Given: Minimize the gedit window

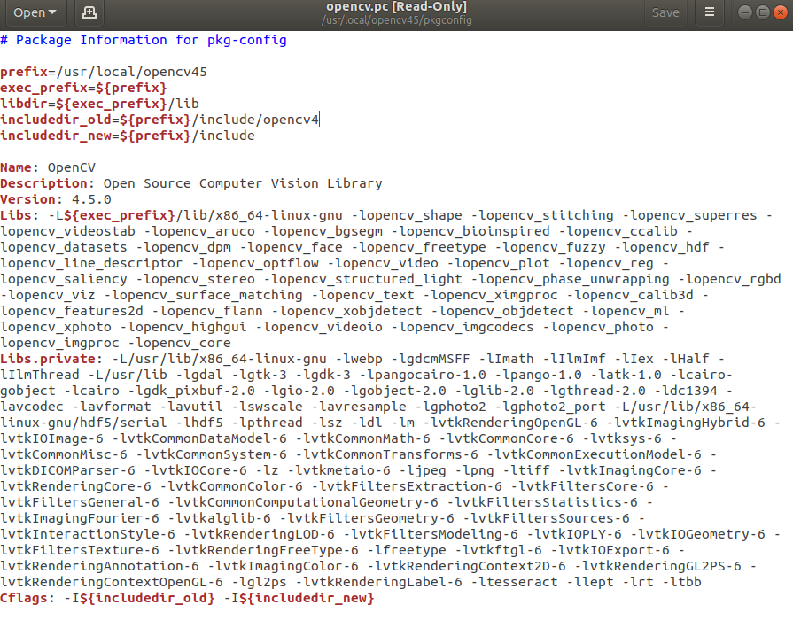Looking at the screenshot, I should 745,12.
